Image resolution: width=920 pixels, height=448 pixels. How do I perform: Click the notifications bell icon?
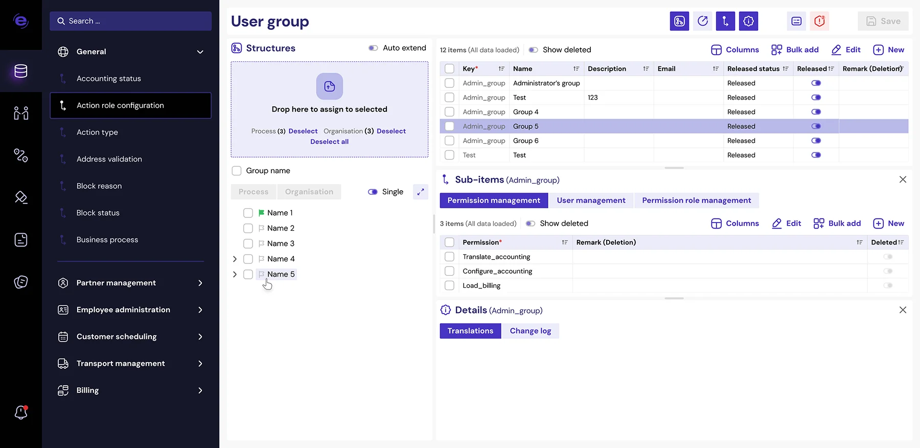point(21,412)
